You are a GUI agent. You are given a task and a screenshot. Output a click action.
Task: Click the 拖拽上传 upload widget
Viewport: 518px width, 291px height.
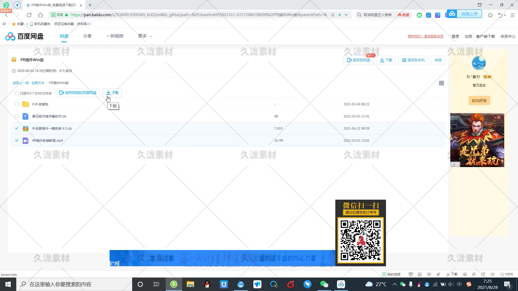click(x=464, y=14)
